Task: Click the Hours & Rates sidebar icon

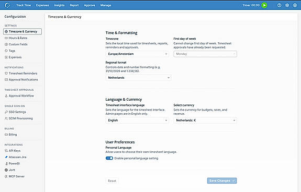Action: [x=6, y=38]
